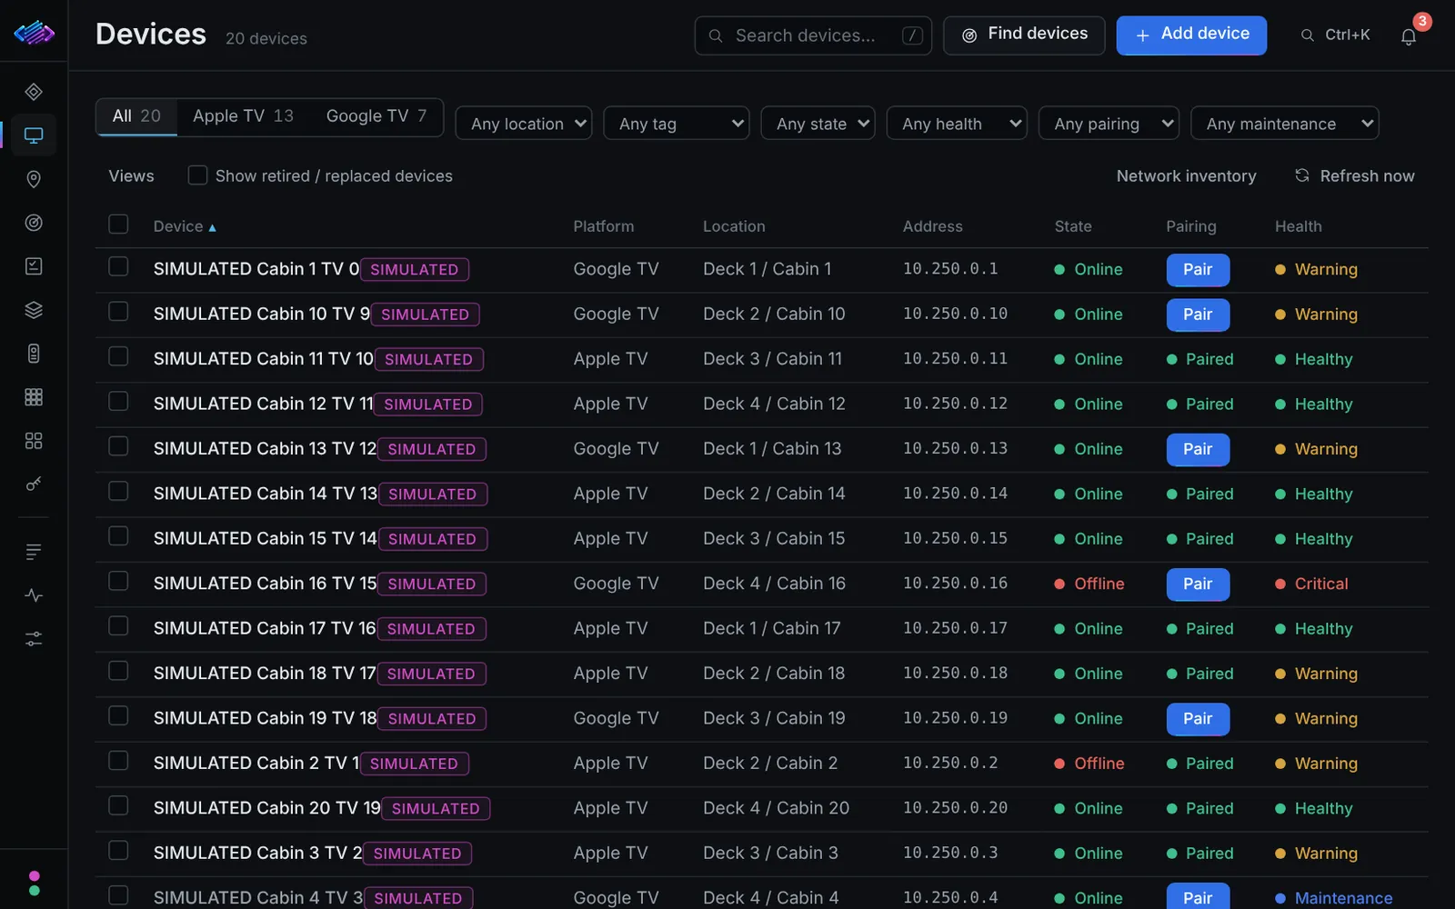Expand the Any tag dropdown
This screenshot has height=909, width=1455.
pos(677,124)
